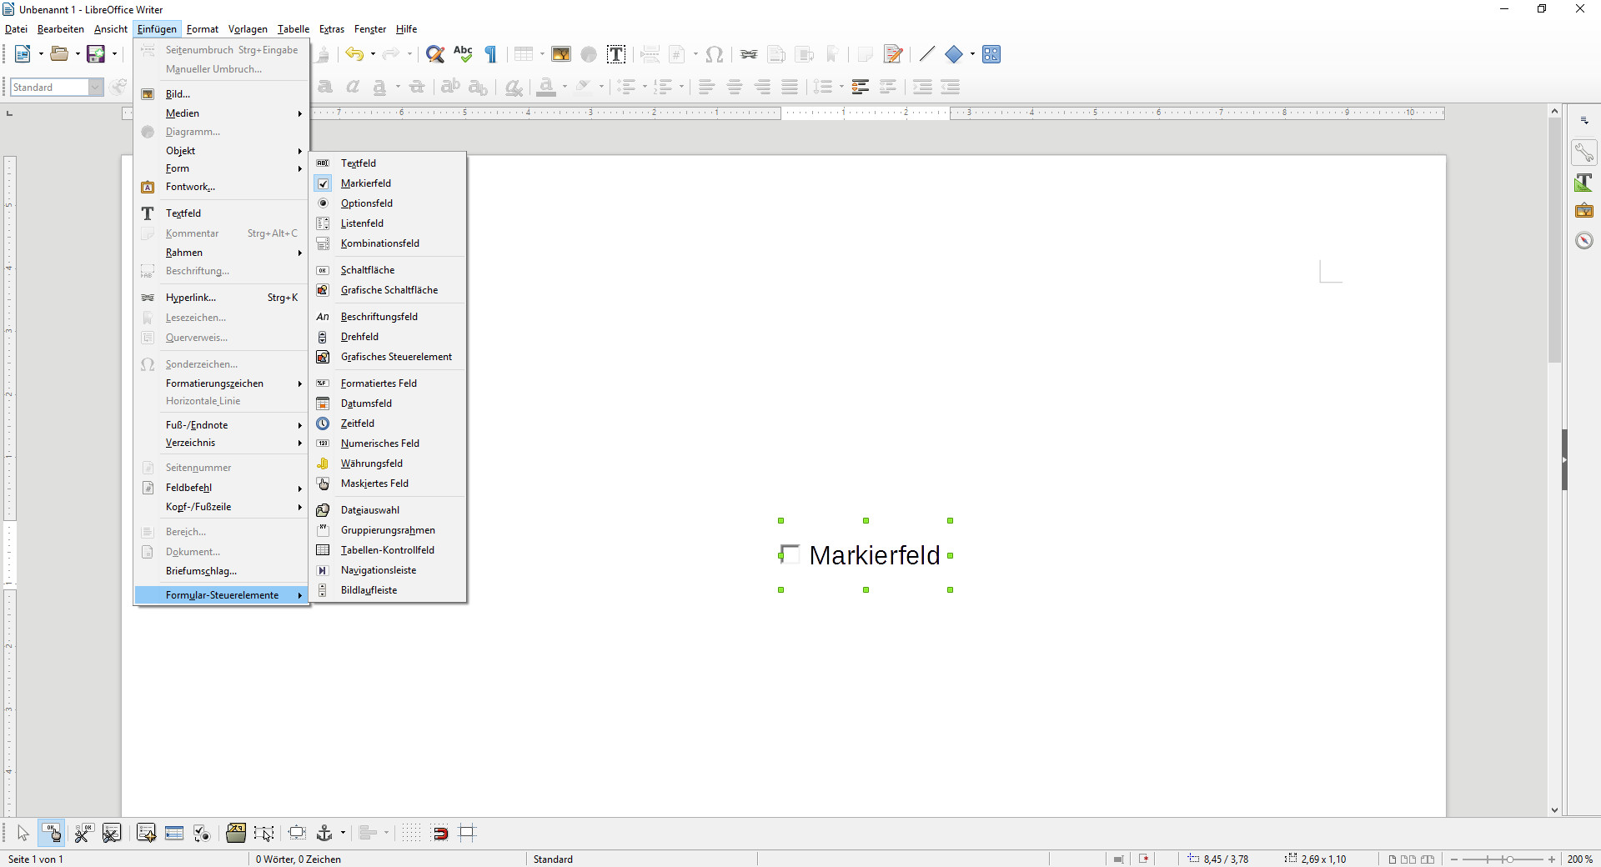Expand the Feldbefehl submenu
This screenshot has width=1601, height=867.
click(x=221, y=488)
